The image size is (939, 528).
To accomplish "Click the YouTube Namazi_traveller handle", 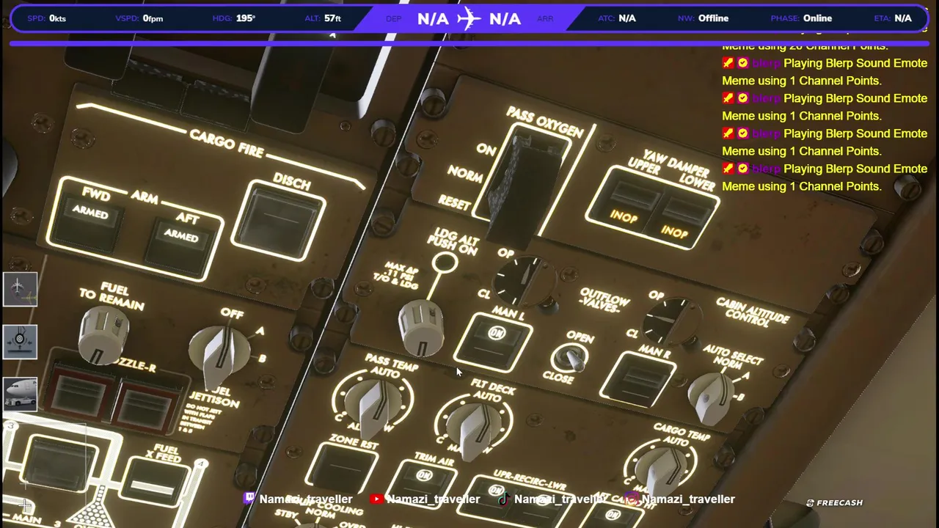I will [x=433, y=499].
